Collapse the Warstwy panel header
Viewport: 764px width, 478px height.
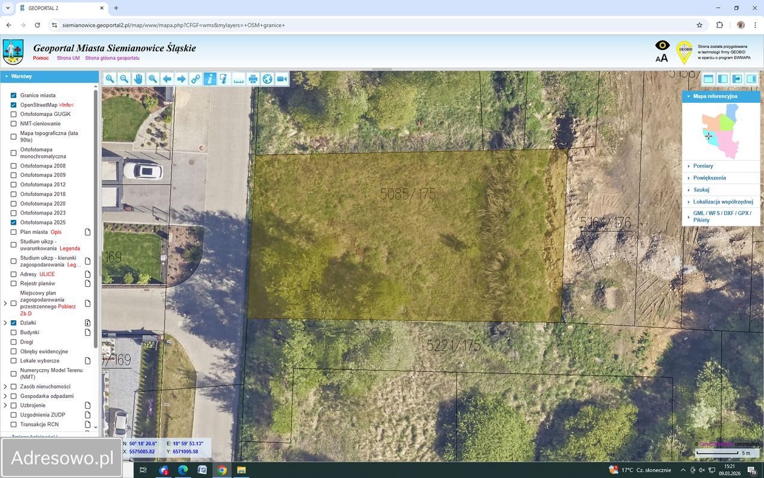point(7,76)
